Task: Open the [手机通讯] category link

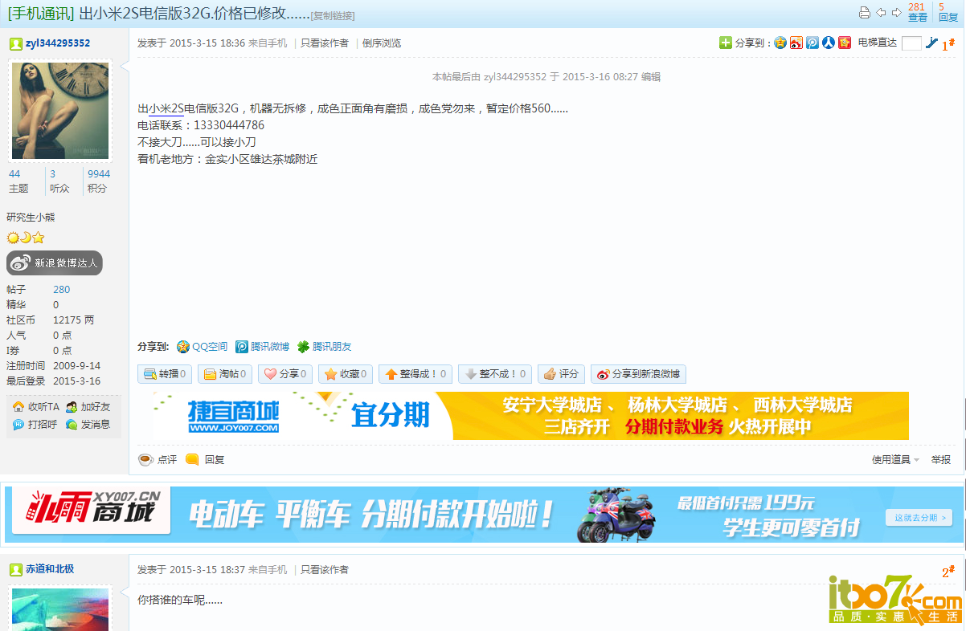Action: click(41, 14)
